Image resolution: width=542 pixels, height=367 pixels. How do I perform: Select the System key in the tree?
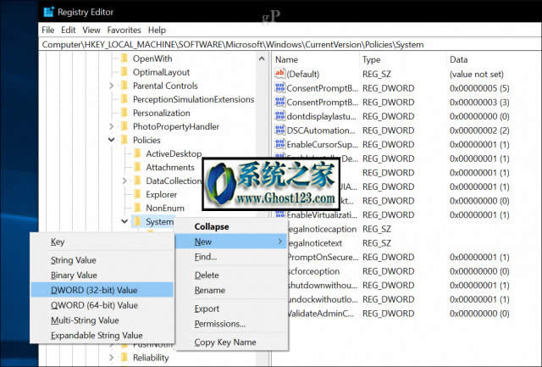158,222
